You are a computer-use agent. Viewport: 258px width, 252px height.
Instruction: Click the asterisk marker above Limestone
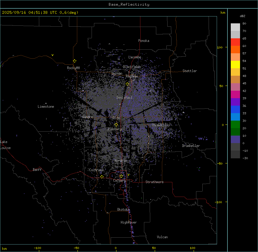tap(46, 104)
